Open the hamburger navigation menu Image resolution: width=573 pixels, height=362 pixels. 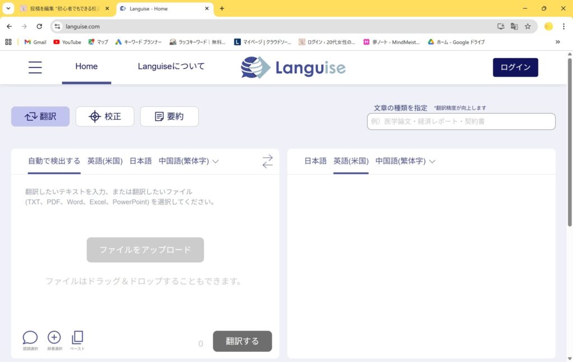tap(35, 67)
